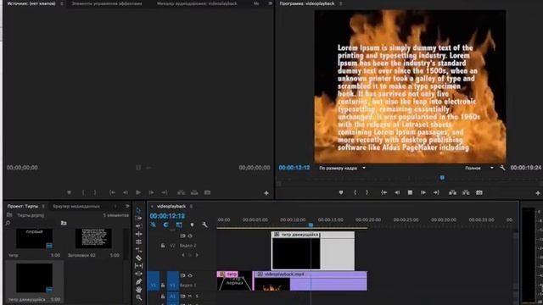Stop playback in Program monitor

[x=410, y=192]
